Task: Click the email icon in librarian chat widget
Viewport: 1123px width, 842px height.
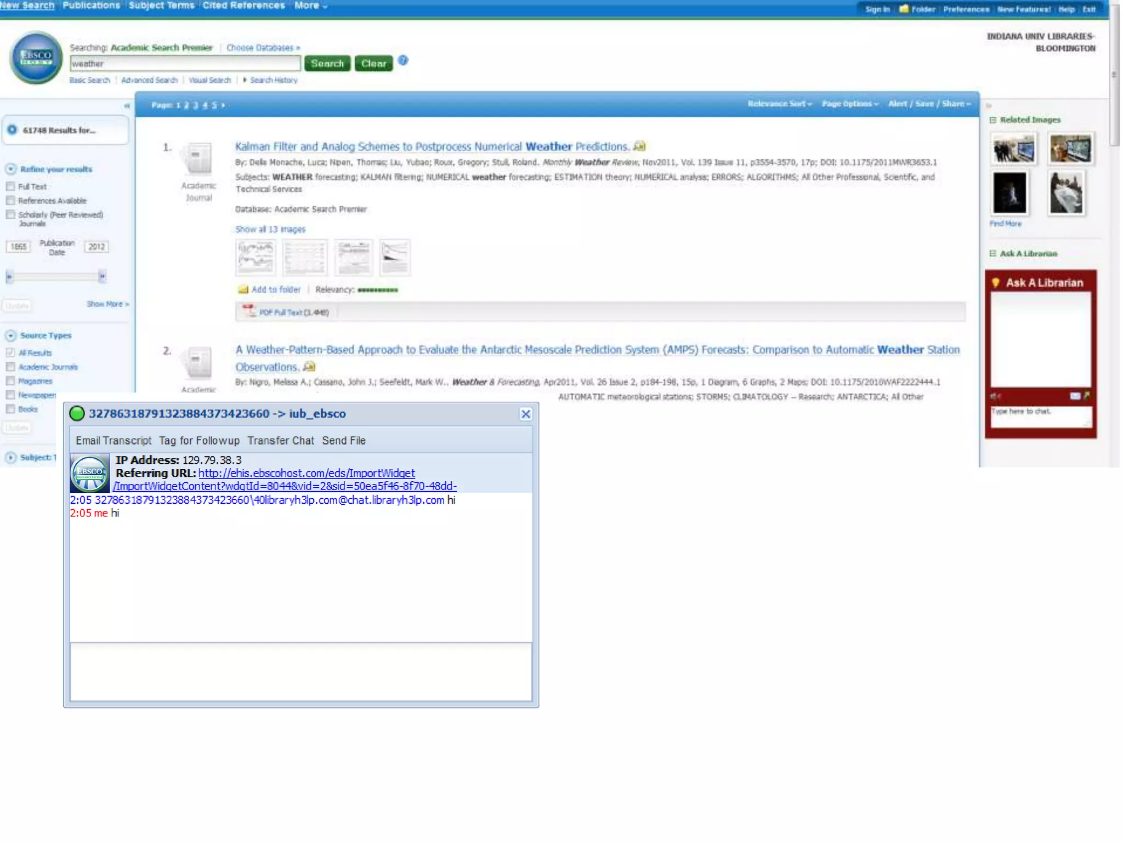Action: pos(1075,396)
